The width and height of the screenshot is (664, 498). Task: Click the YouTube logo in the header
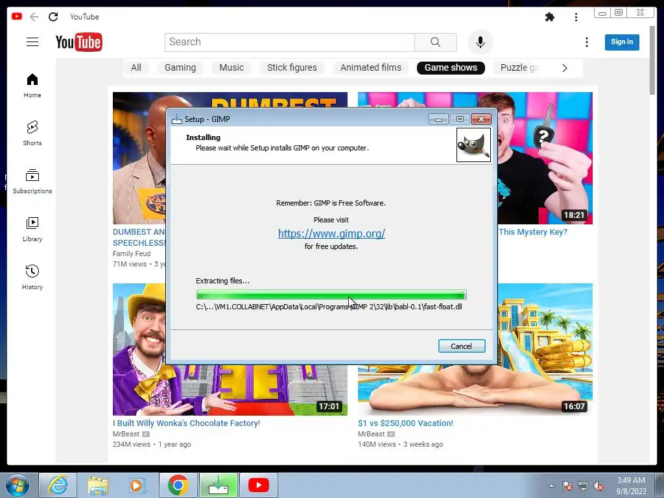[x=78, y=42]
